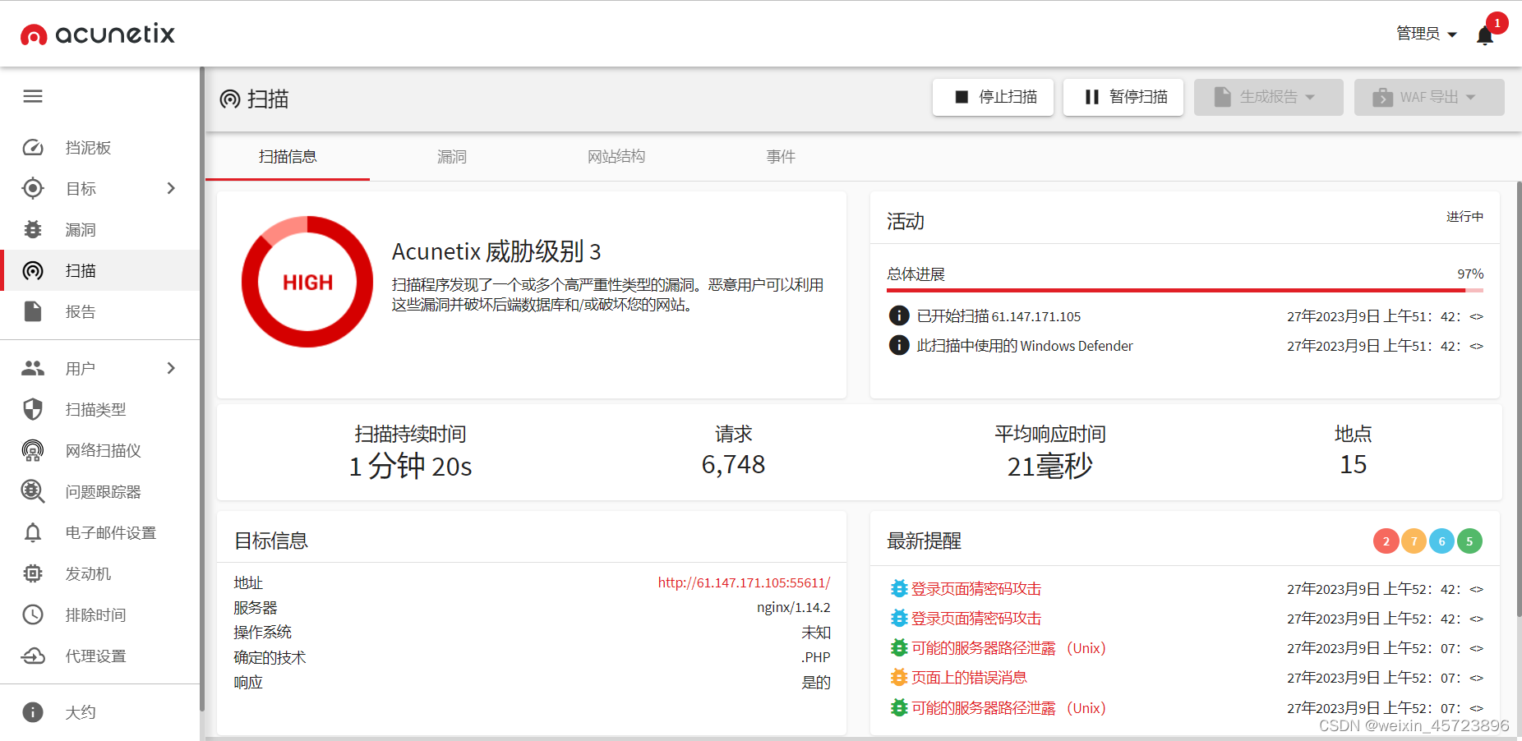This screenshot has height=741, width=1522.
Task: Click info icon beside Windows Defender entry
Action: [x=899, y=345]
